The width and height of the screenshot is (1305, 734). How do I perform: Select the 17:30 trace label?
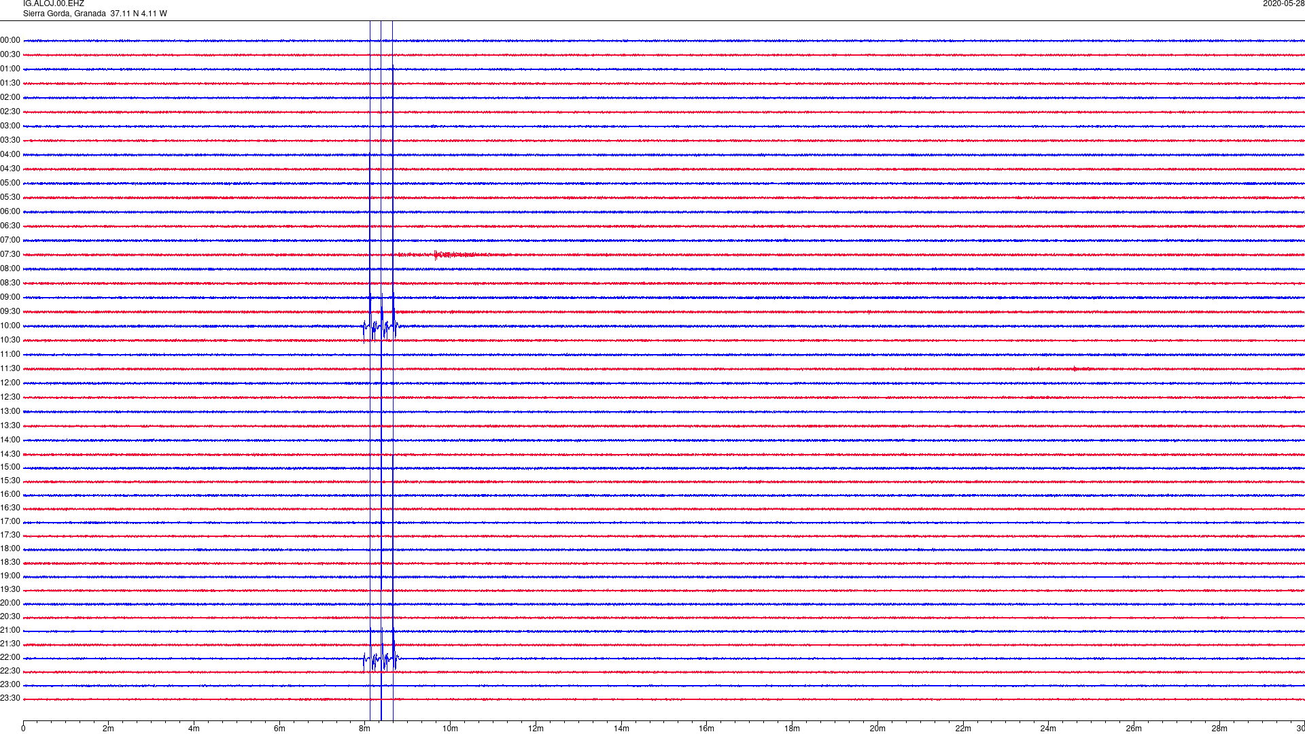coord(10,536)
